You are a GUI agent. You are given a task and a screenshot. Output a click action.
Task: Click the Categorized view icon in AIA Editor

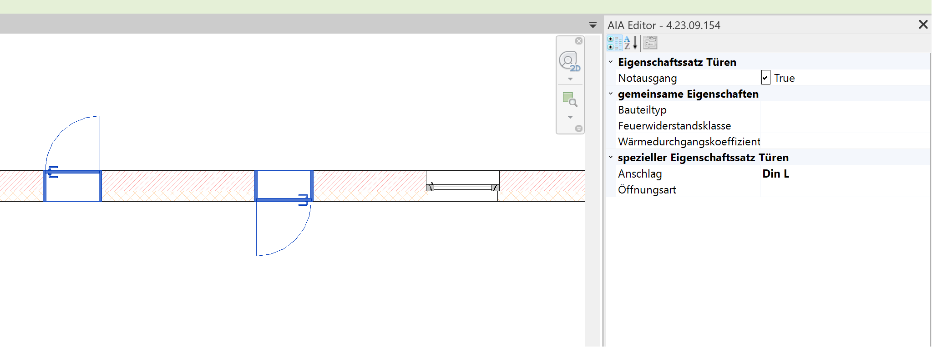[614, 43]
